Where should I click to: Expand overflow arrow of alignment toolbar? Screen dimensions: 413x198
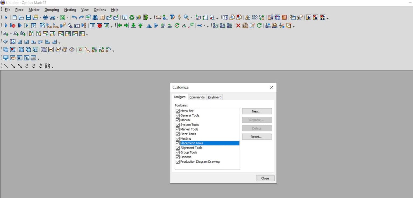click(x=59, y=43)
